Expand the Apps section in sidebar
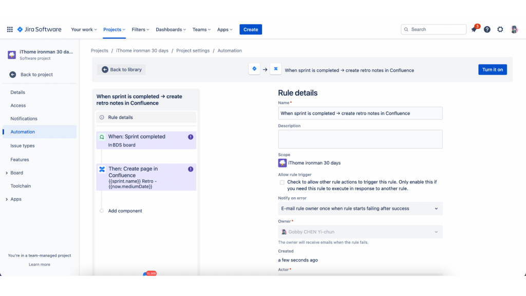 coord(7,199)
